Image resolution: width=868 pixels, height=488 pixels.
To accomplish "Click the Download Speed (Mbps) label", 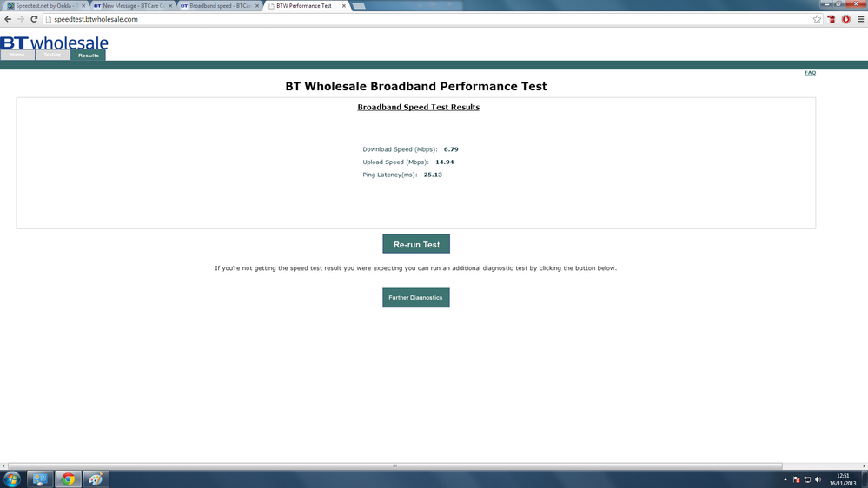I will coord(400,149).
